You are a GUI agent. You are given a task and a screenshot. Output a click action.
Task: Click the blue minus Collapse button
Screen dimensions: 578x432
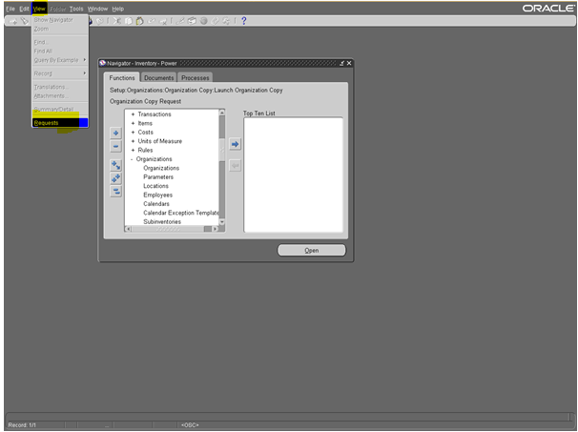tap(115, 146)
